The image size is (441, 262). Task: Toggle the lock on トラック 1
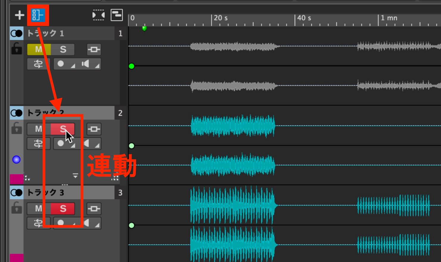pos(16,49)
